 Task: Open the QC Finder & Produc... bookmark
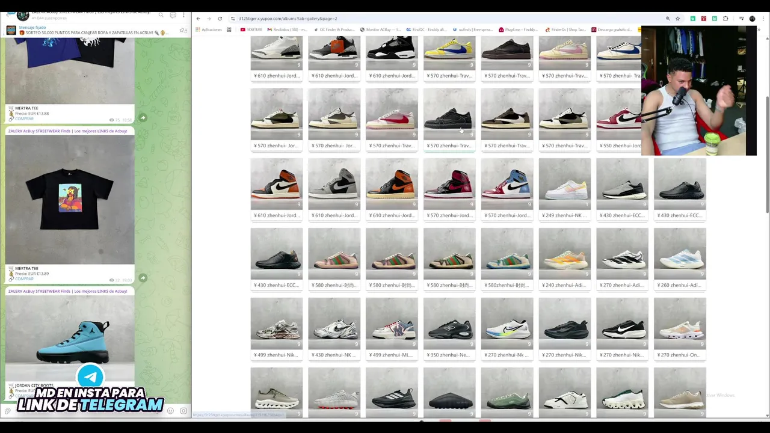tap(334, 29)
